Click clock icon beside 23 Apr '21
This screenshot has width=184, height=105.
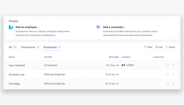coord(107,83)
